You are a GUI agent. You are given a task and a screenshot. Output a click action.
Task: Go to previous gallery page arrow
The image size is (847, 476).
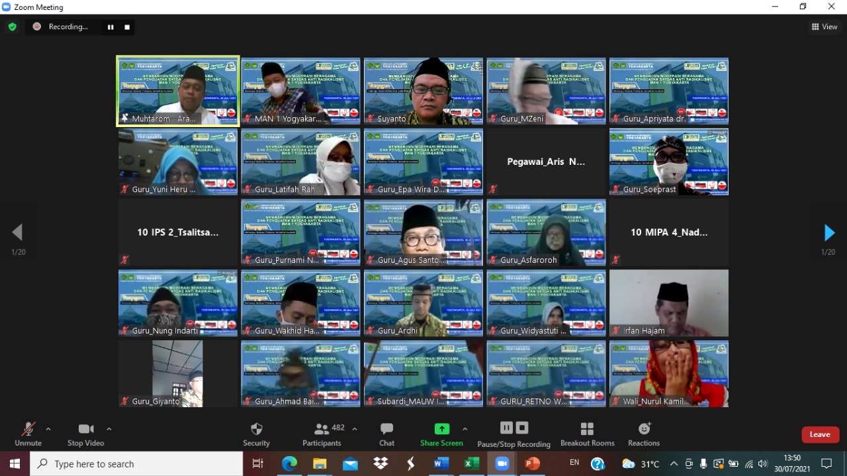point(17,232)
